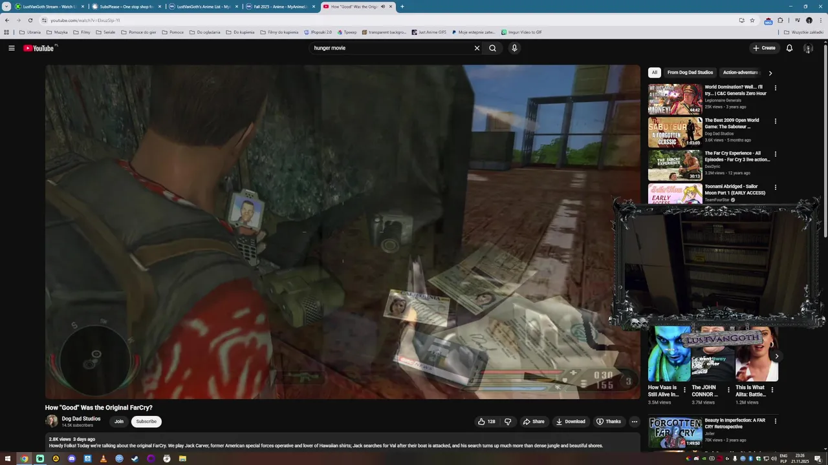This screenshot has width=828, height=465.
Task: Open the YouTube account avatar menu
Action: tap(808, 48)
